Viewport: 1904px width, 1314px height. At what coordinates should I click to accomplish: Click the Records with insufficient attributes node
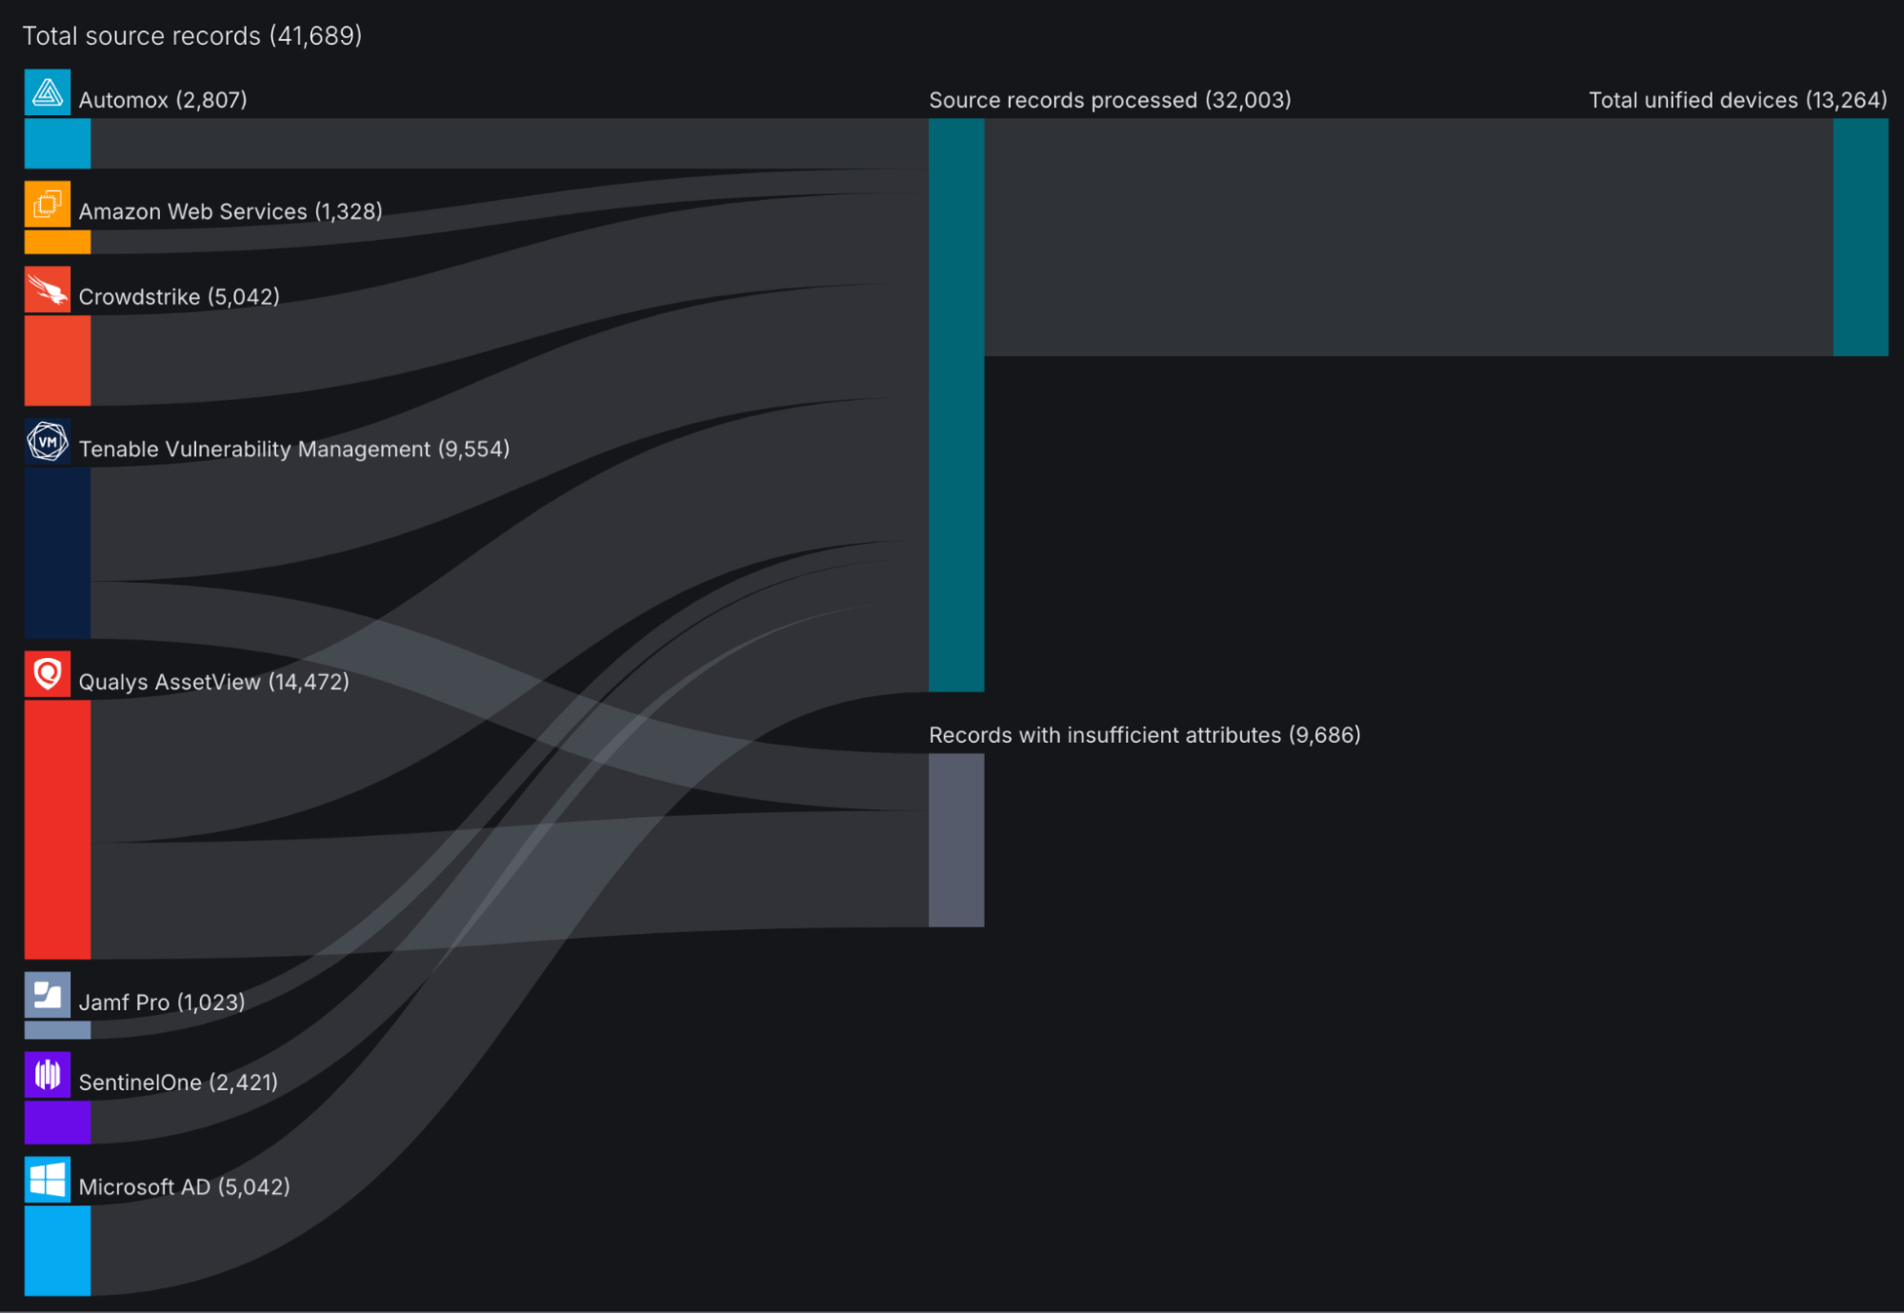955,838
